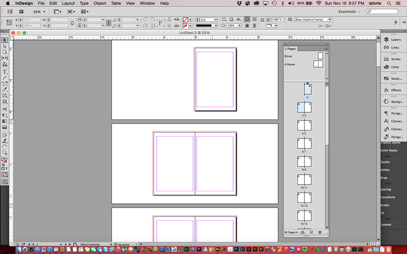
Task: Select the Rectangle tool
Action: coord(5,102)
